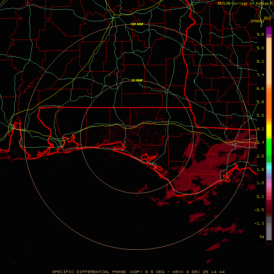274x274 pixels.
Task: Click the Specific Differential Phase KEVX caption
Action: coord(138,272)
